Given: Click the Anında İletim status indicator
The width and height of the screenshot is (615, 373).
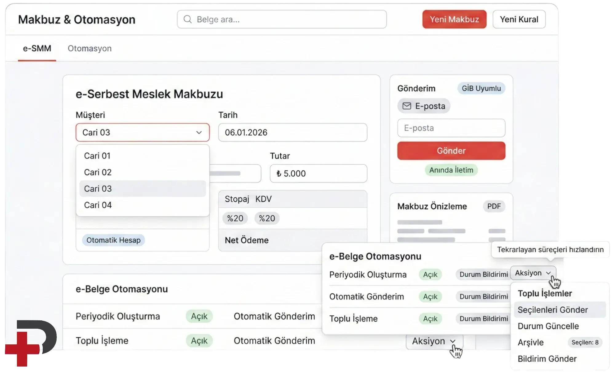Looking at the screenshot, I should click(x=451, y=170).
